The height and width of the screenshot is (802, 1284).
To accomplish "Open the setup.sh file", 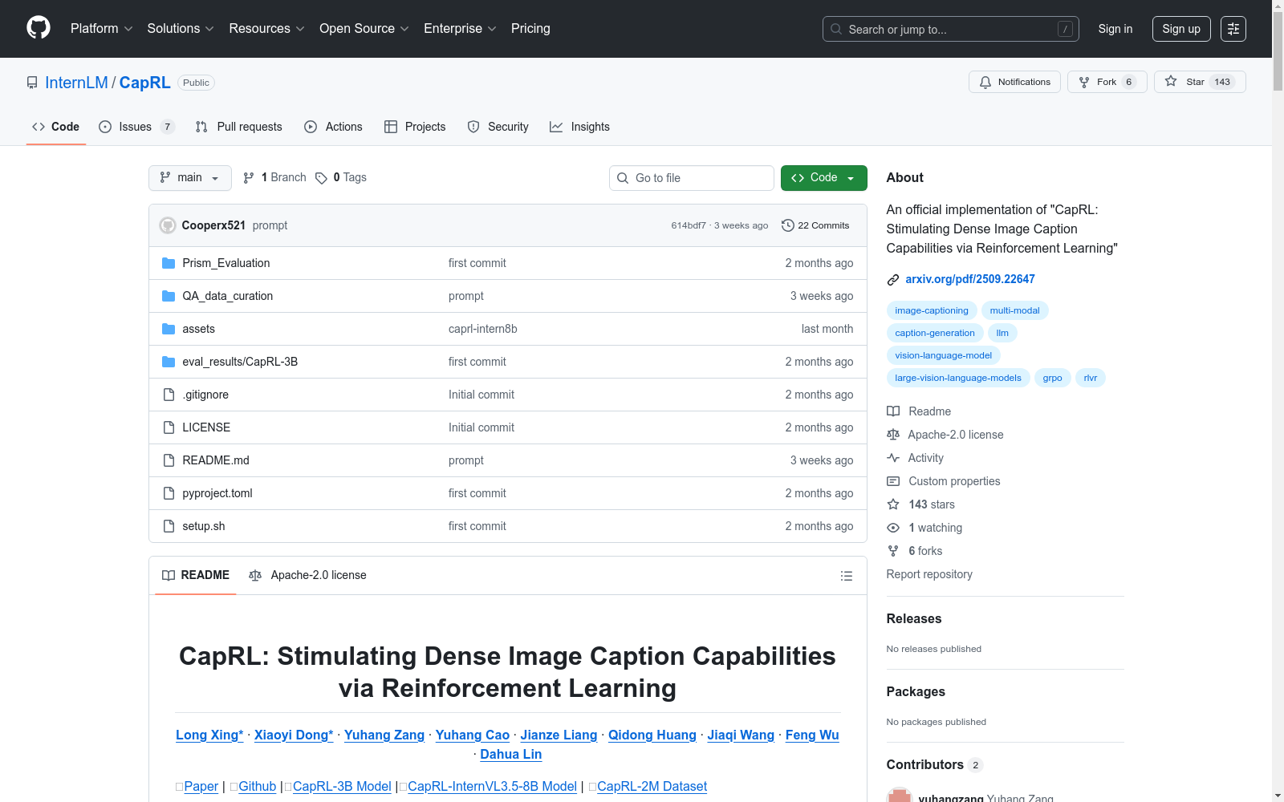I will [204, 526].
